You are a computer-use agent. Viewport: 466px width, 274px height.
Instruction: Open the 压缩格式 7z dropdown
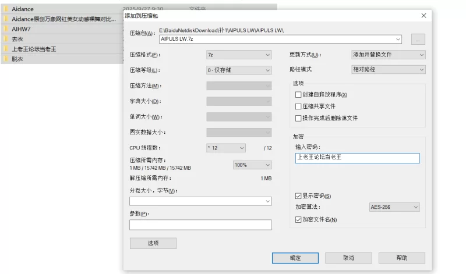pyautogui.click(x=239, y=55)
